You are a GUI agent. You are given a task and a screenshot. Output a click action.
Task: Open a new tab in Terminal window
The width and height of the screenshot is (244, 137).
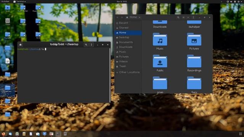(x=20, y=45)
